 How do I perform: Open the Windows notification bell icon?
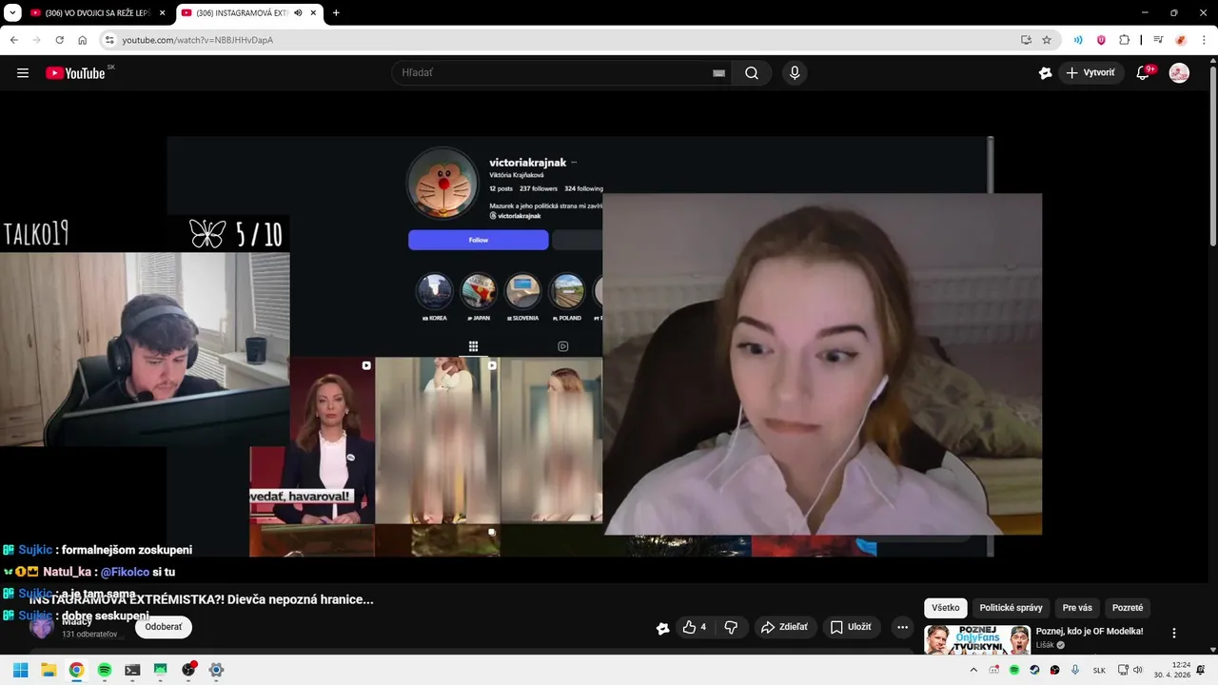click(1201, 670)
